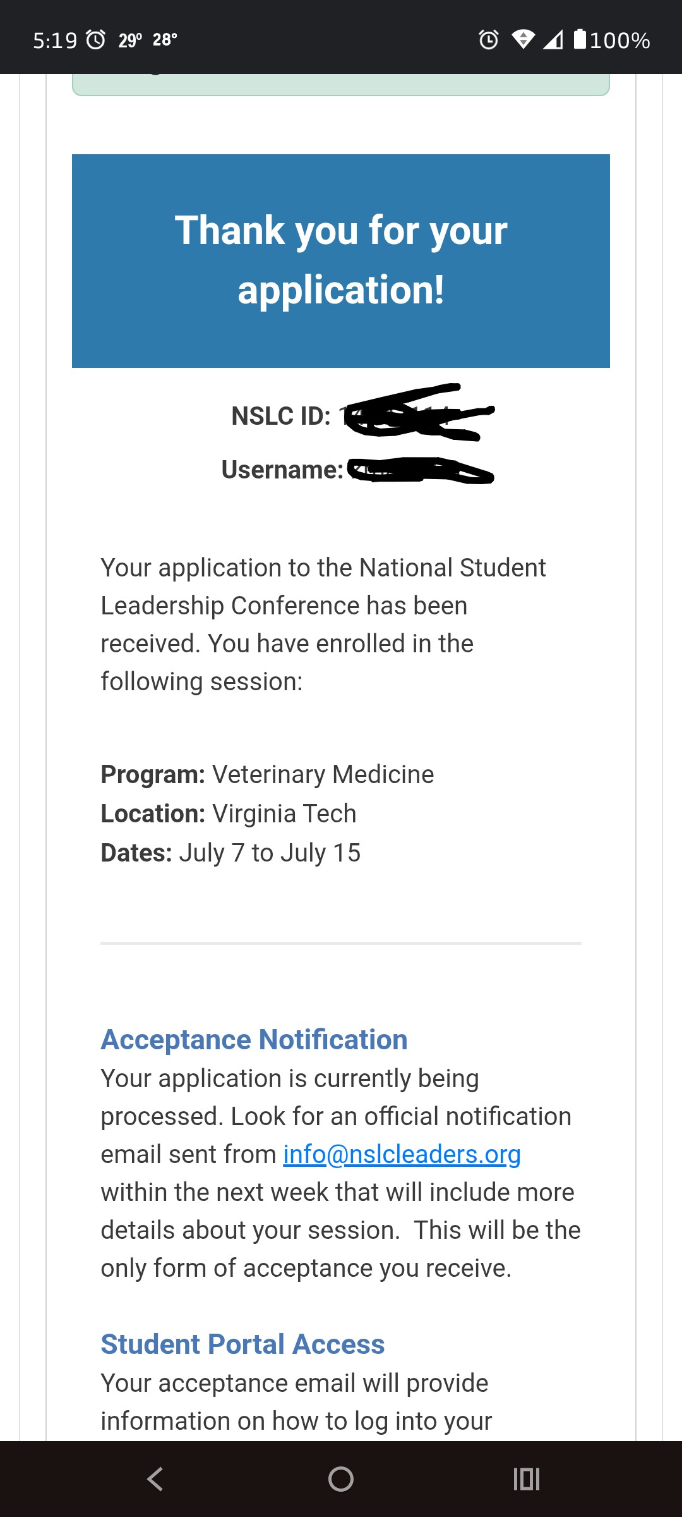
Task: Tap the Program: Veterinary Medicine line
Action: pyautogui.click(x=267, y=774)
